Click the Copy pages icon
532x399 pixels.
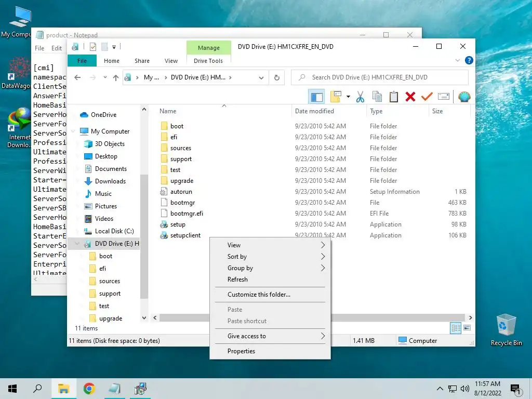click(377, 97)
